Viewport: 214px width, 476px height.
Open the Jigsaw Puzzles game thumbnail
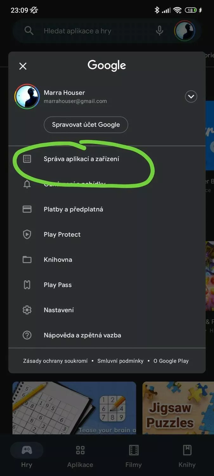coord(178,408)
